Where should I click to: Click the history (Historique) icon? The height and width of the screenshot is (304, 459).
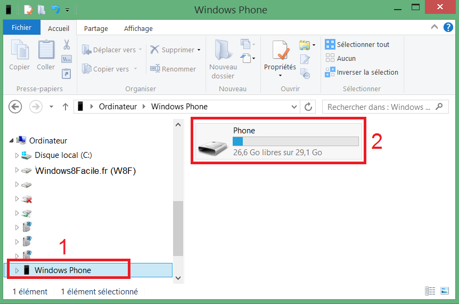[x=305, y=74]
